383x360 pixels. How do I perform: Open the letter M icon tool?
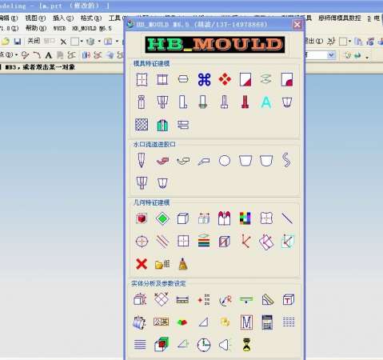[246, 322]
